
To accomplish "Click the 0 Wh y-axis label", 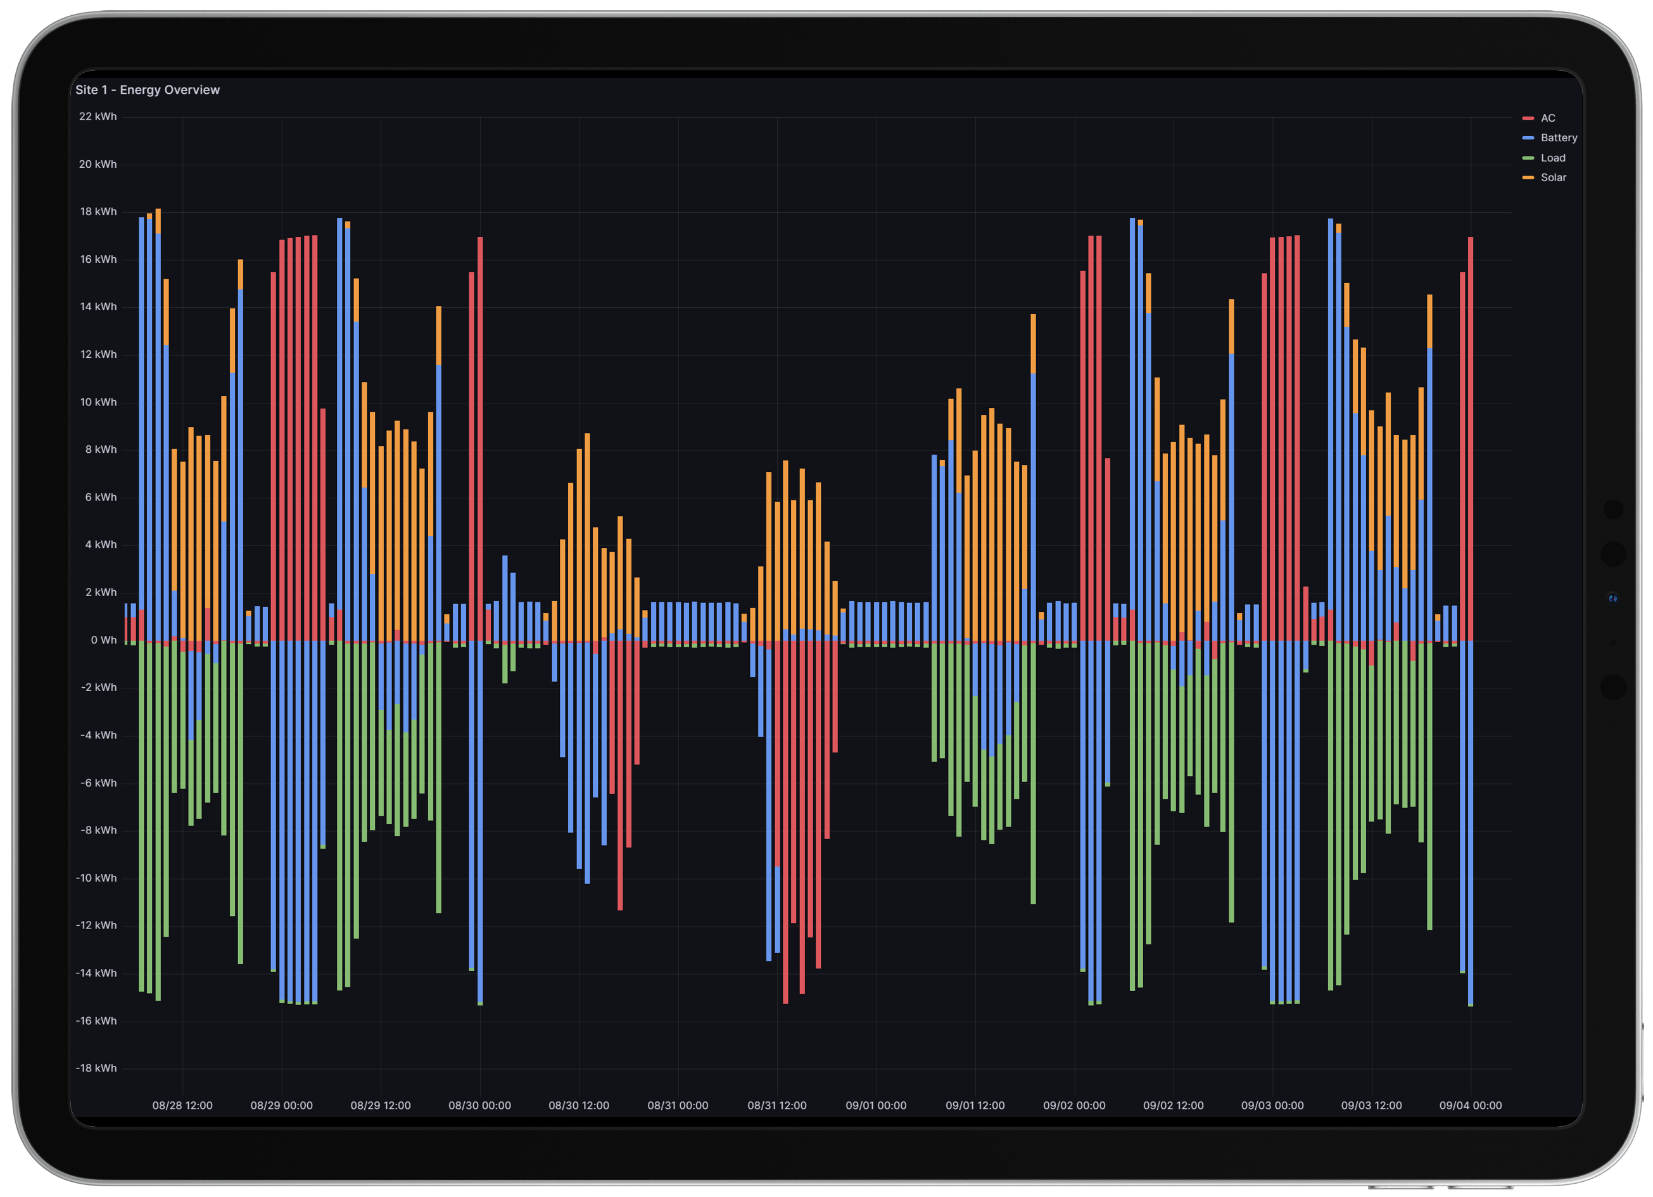I will tap(103, 640).
